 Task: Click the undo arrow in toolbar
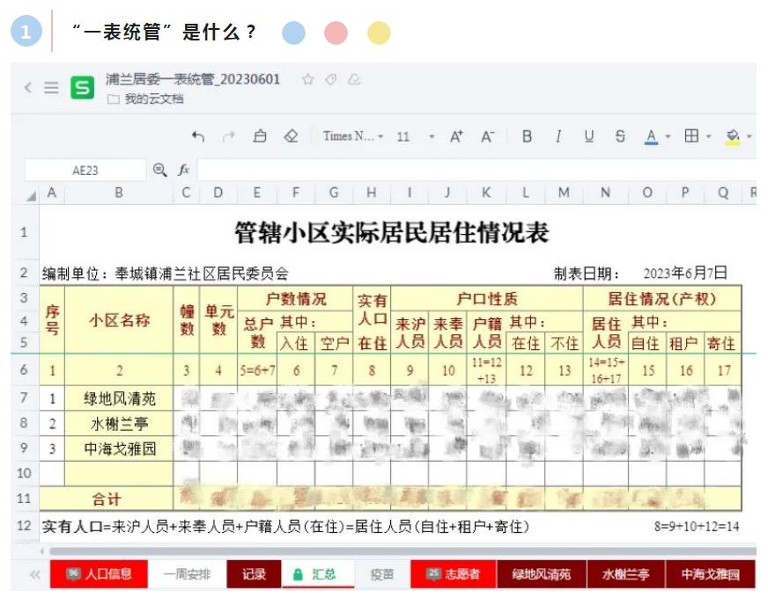[x=198, y=136]
